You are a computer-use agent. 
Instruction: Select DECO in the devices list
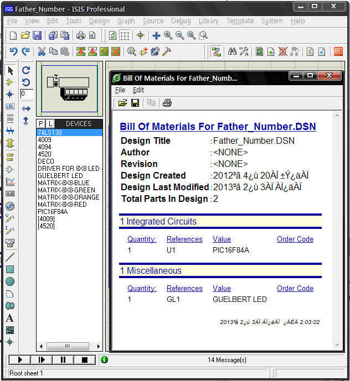pos(70,161)
